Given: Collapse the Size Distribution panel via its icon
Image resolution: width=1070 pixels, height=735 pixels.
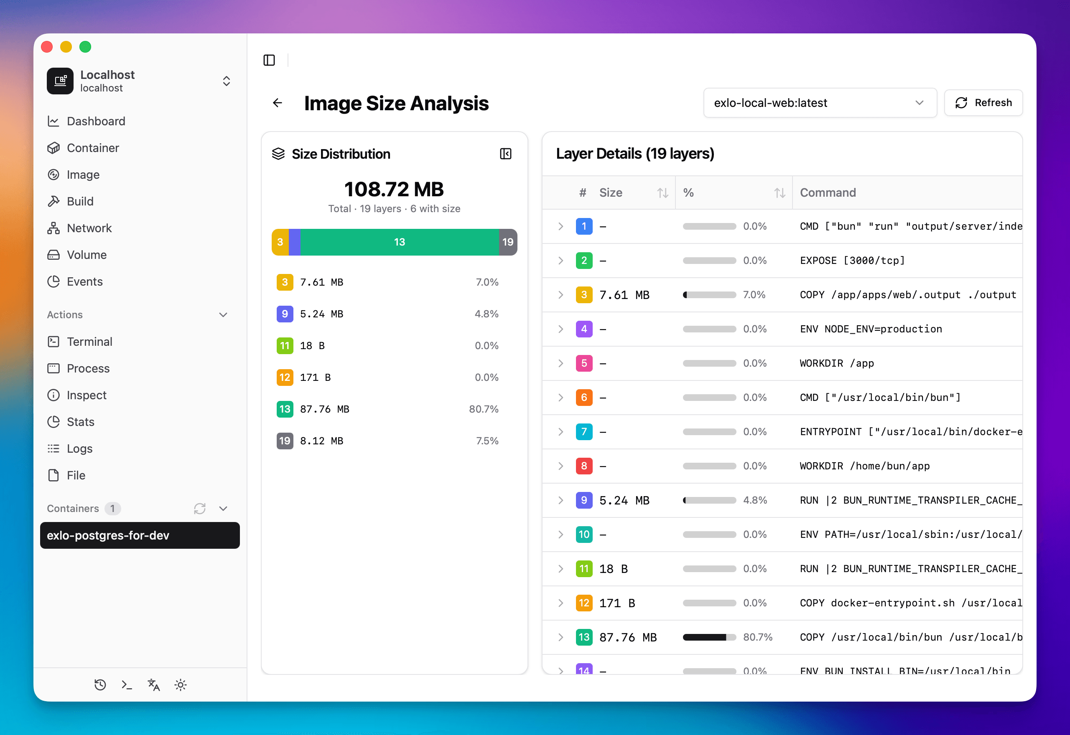Looking at the screenshot, I should [x=505, y=153].
